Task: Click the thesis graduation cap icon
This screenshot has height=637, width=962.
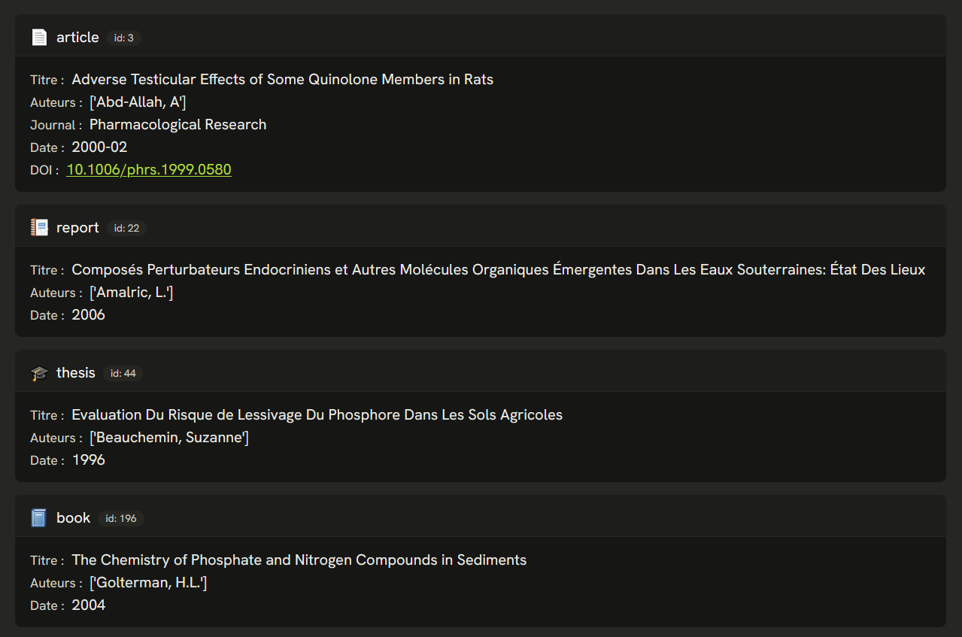Action: click(39, 373)
